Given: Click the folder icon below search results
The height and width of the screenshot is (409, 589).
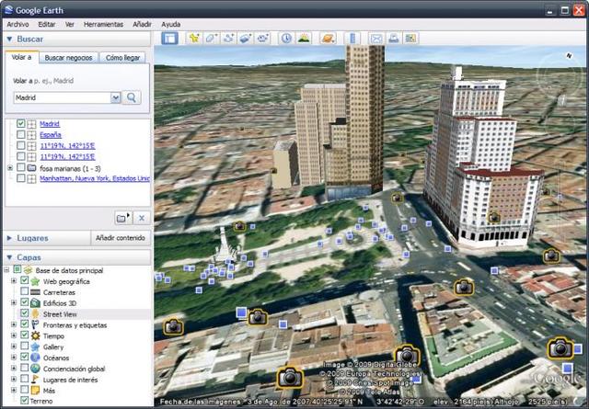Looking at the screenshot, I should pos(122,218).
